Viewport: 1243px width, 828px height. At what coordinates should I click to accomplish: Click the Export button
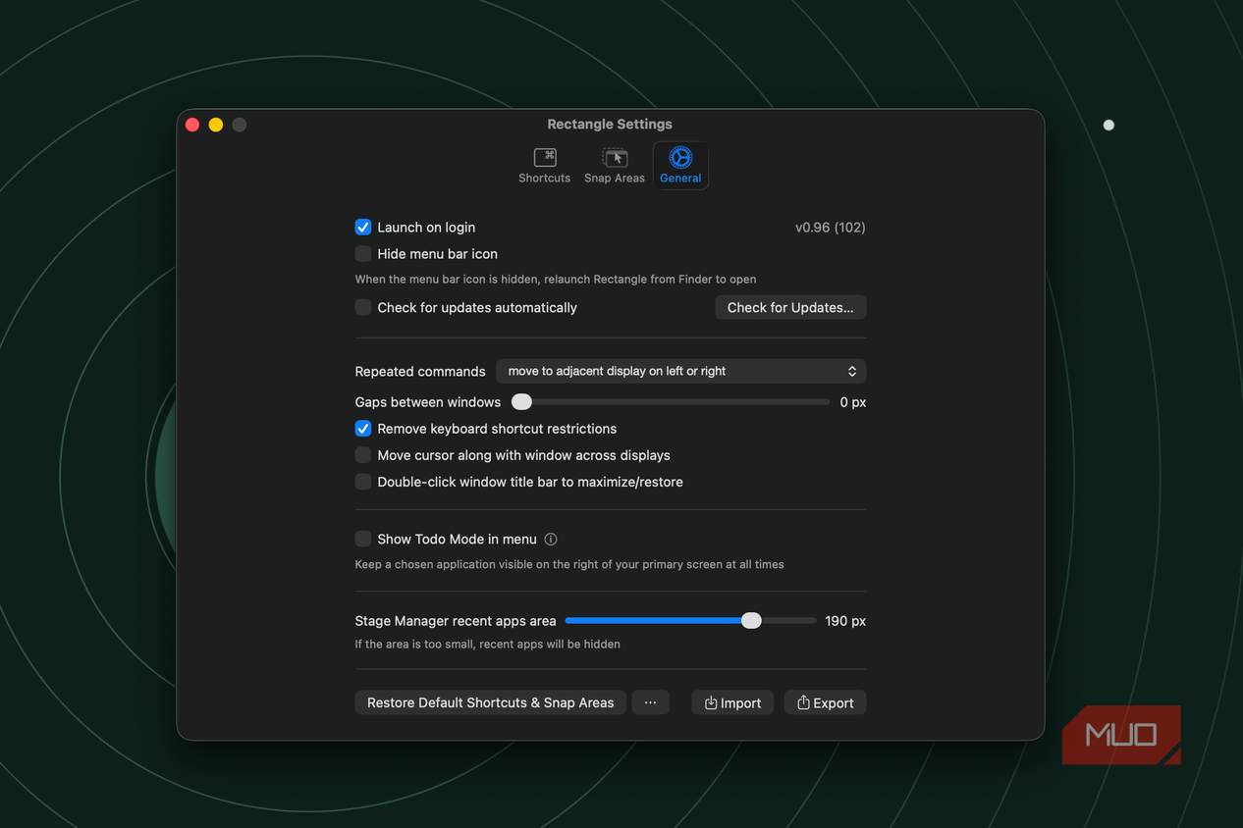point(825,703)
